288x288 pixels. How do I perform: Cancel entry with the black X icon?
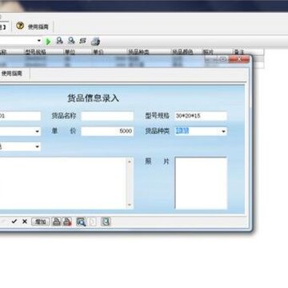(25, 222)
